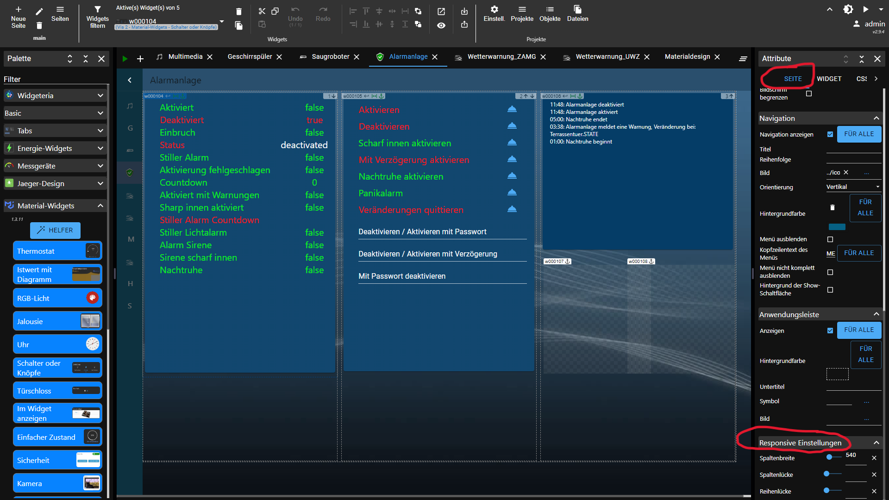This screenshot has height=500, width=889.
Task: Delete the active widget with trash icon
Action: (x=238, y=12)
